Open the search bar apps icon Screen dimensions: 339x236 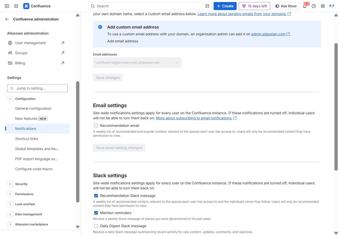tap(207, 6)
